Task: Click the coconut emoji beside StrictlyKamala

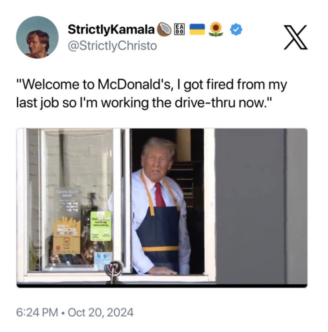Action: click(x=164, y=29)
